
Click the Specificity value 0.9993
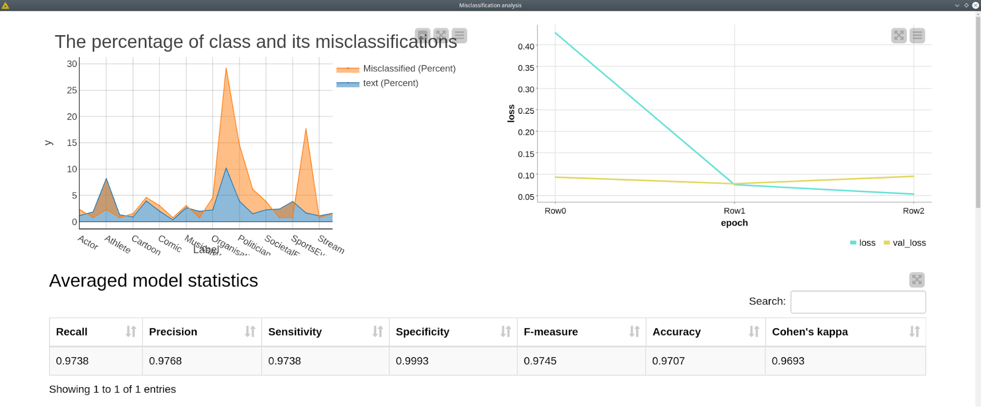click(412, 361)
